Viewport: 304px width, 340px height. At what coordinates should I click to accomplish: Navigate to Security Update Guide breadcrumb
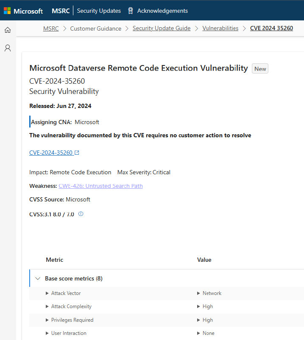pyautogui.click(x=162, y=28)
